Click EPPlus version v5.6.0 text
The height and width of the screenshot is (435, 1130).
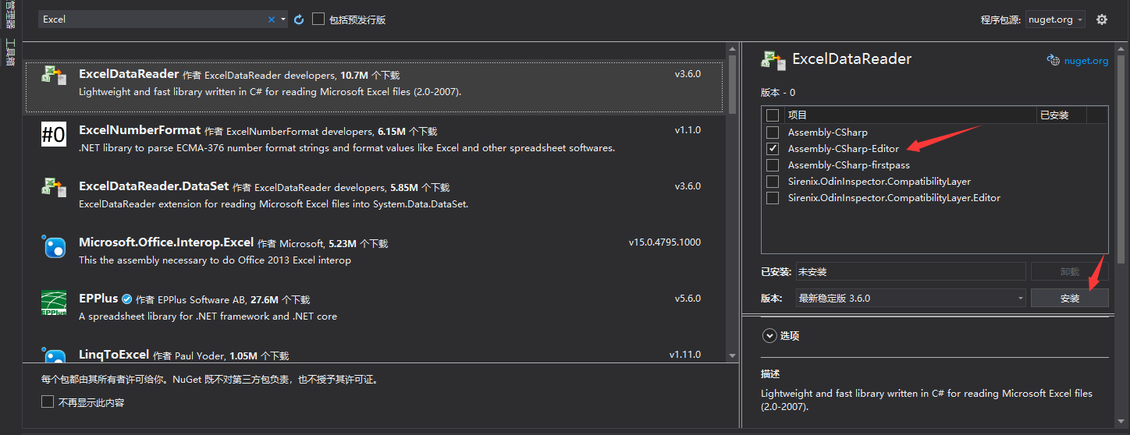pyautogui.click(x=688, y=299)
